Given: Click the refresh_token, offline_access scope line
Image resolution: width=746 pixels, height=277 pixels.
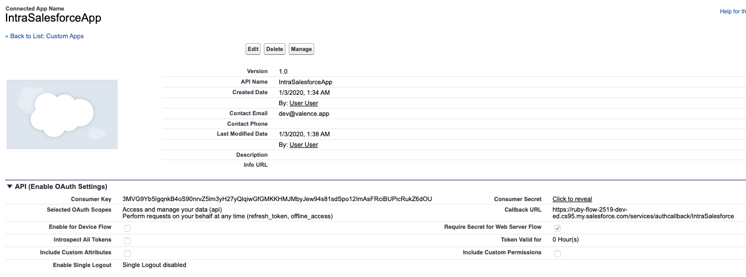Looking at the screenshot, I should coord(227,216).
